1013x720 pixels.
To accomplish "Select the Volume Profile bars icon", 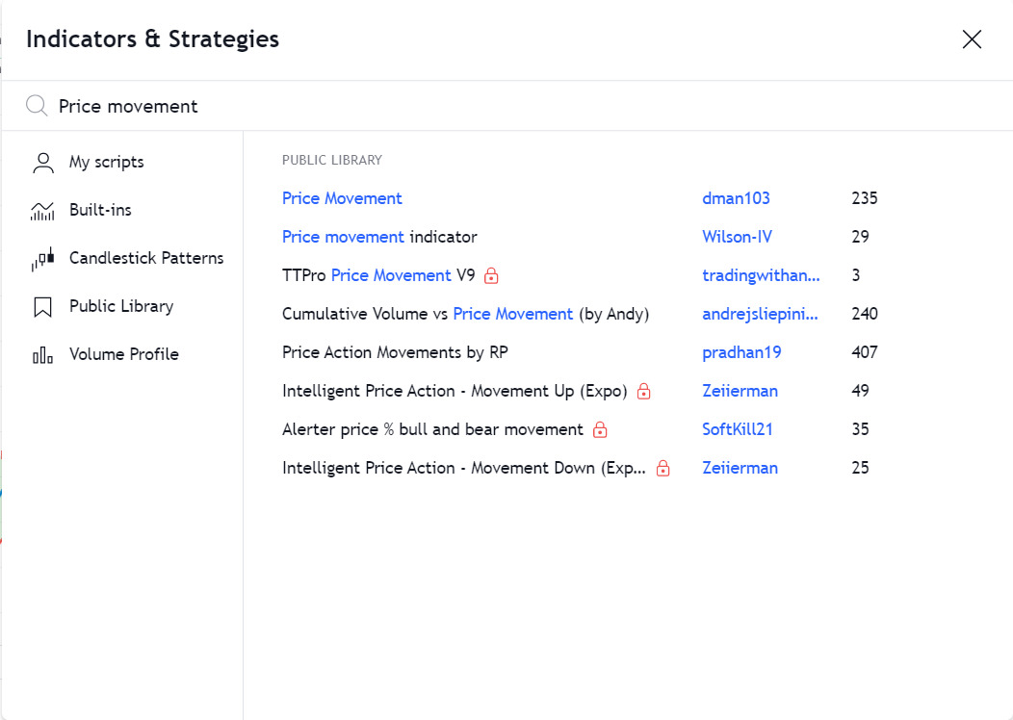I will click(x=42, y=354).
